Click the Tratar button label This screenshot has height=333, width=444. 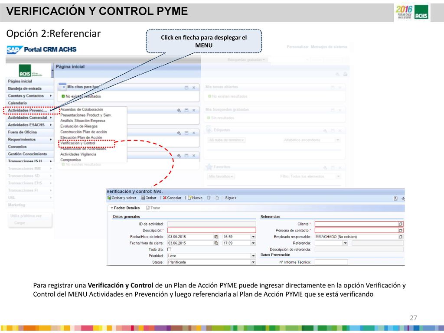pos(155,208)
